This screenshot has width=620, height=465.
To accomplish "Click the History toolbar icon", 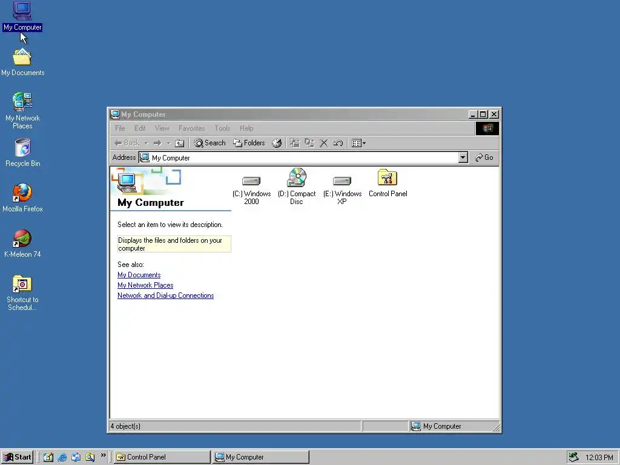I will coord(277,143).
